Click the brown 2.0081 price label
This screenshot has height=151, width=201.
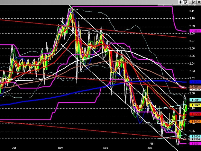(x=195, y=87)
